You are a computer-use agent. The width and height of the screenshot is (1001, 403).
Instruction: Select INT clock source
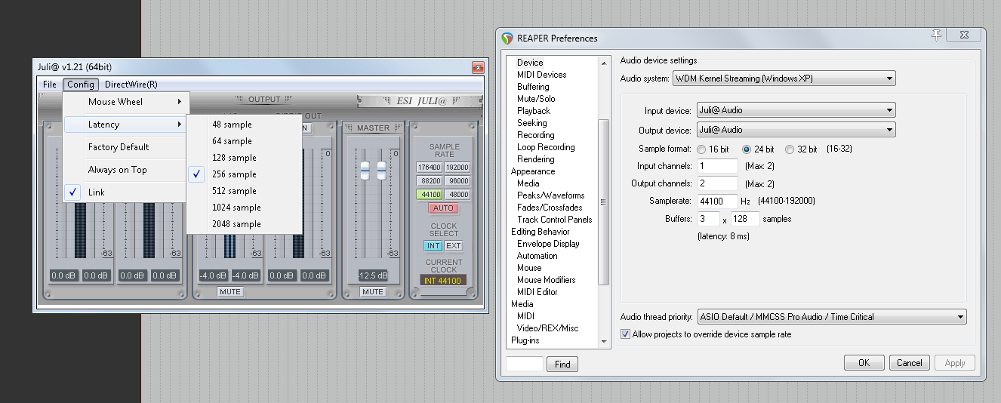pos(433,246)
